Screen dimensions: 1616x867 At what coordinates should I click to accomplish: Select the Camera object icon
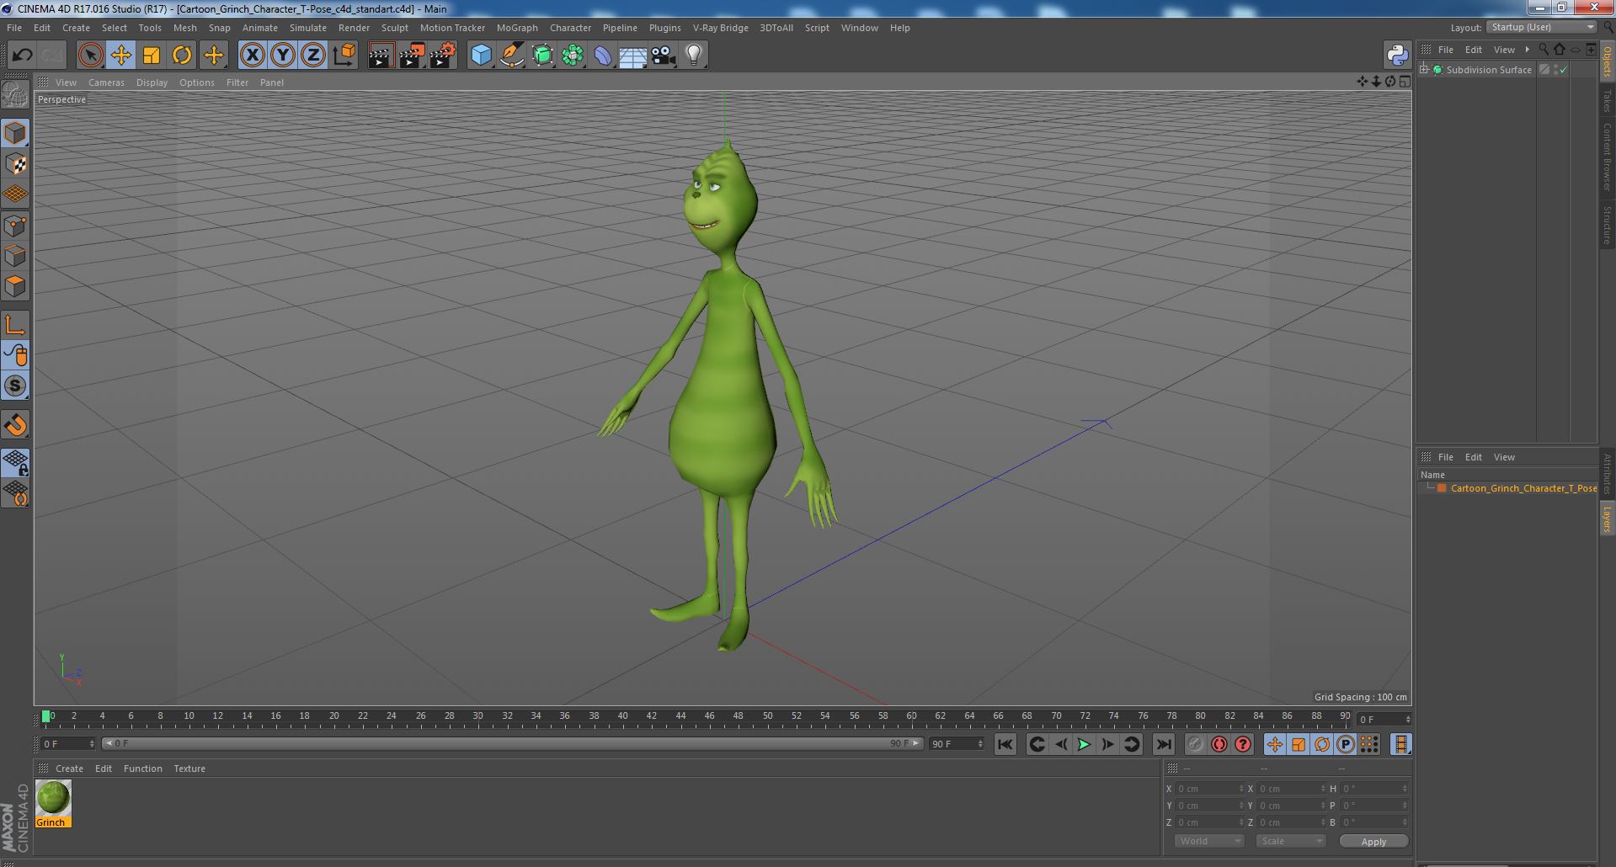(x=663, y=56)
